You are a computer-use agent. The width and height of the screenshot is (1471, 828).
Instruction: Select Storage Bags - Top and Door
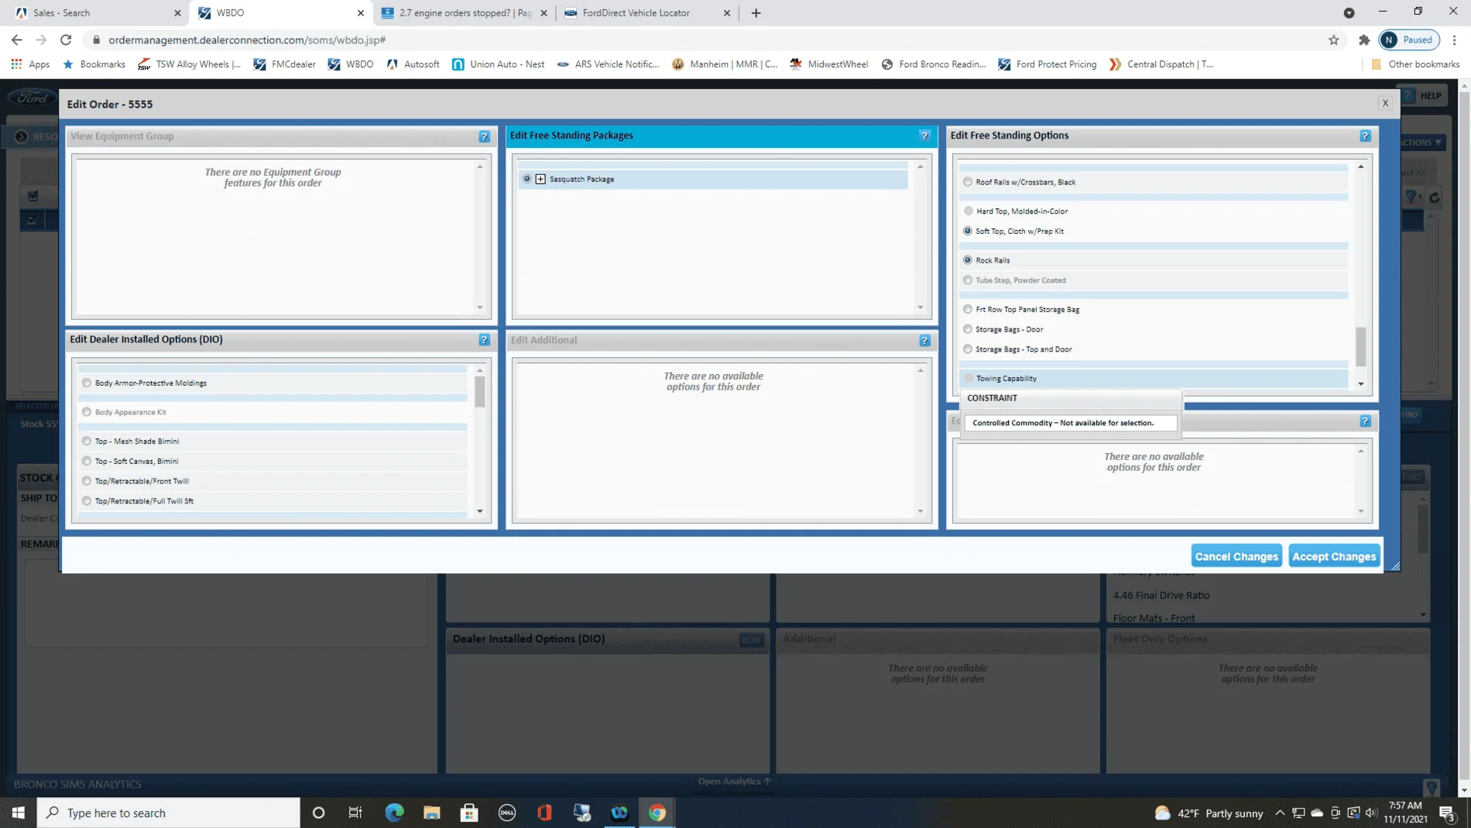tap(968, 349)
